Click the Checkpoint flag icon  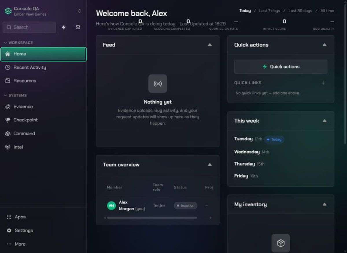(x=8, y=120)
